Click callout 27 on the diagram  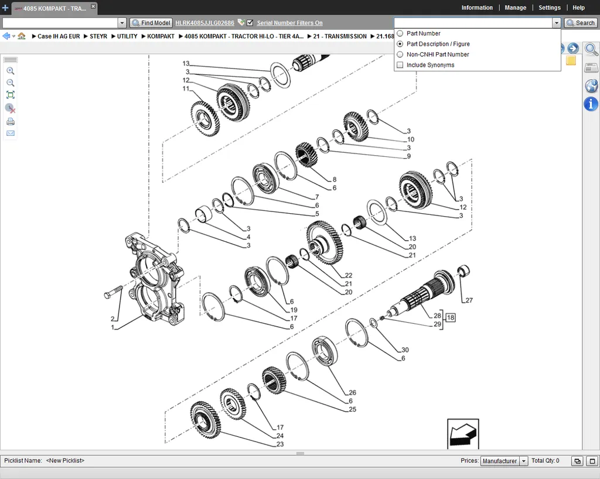(469, 300)
